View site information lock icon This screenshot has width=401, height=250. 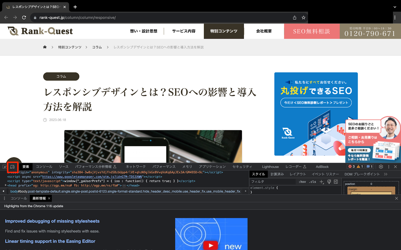[35, 17]
